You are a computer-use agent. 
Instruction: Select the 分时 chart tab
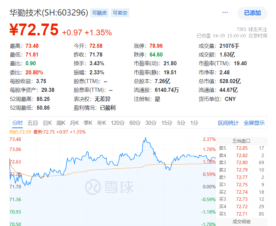(x=17, y=123)
